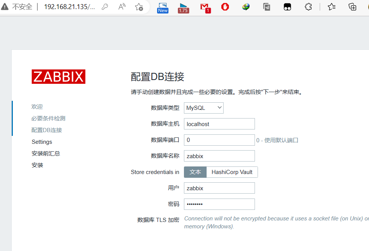Click the 数据库端口 label
The width and height of the screenshot is (369, 251).
pos(165,140)
